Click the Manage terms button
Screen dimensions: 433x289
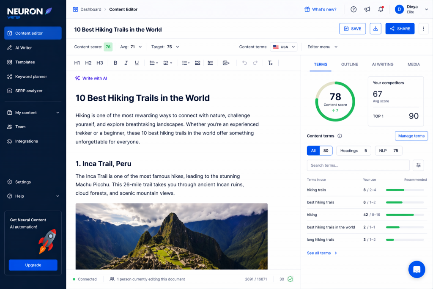click(411, 136)
